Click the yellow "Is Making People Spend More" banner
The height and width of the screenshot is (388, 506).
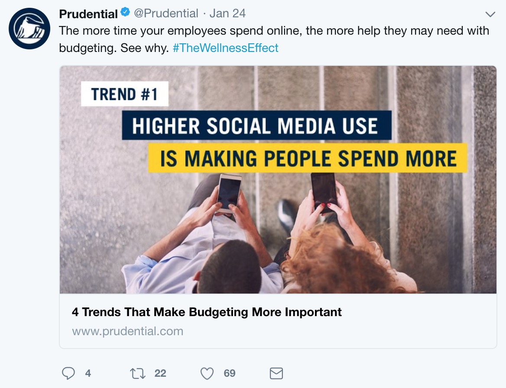308,158
